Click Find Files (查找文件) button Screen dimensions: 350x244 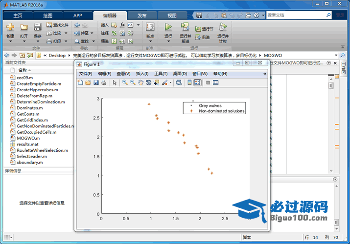[x=57, y=25]
